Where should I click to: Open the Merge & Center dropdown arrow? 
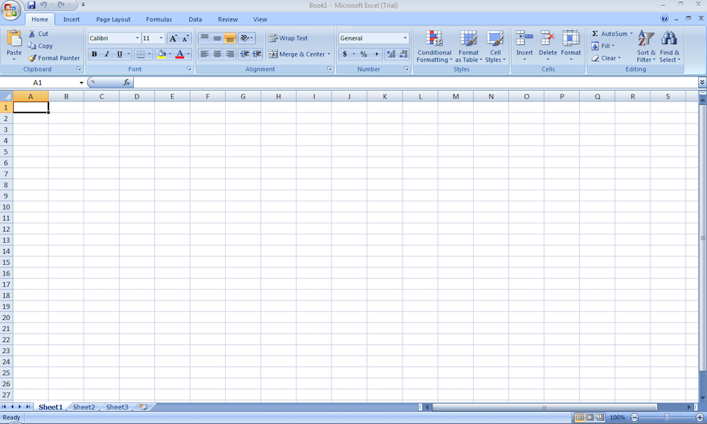[x=329, y=54]
